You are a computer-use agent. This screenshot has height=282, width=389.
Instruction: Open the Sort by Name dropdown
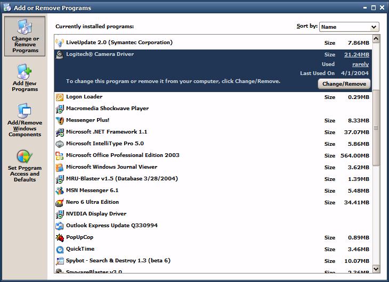349,27
